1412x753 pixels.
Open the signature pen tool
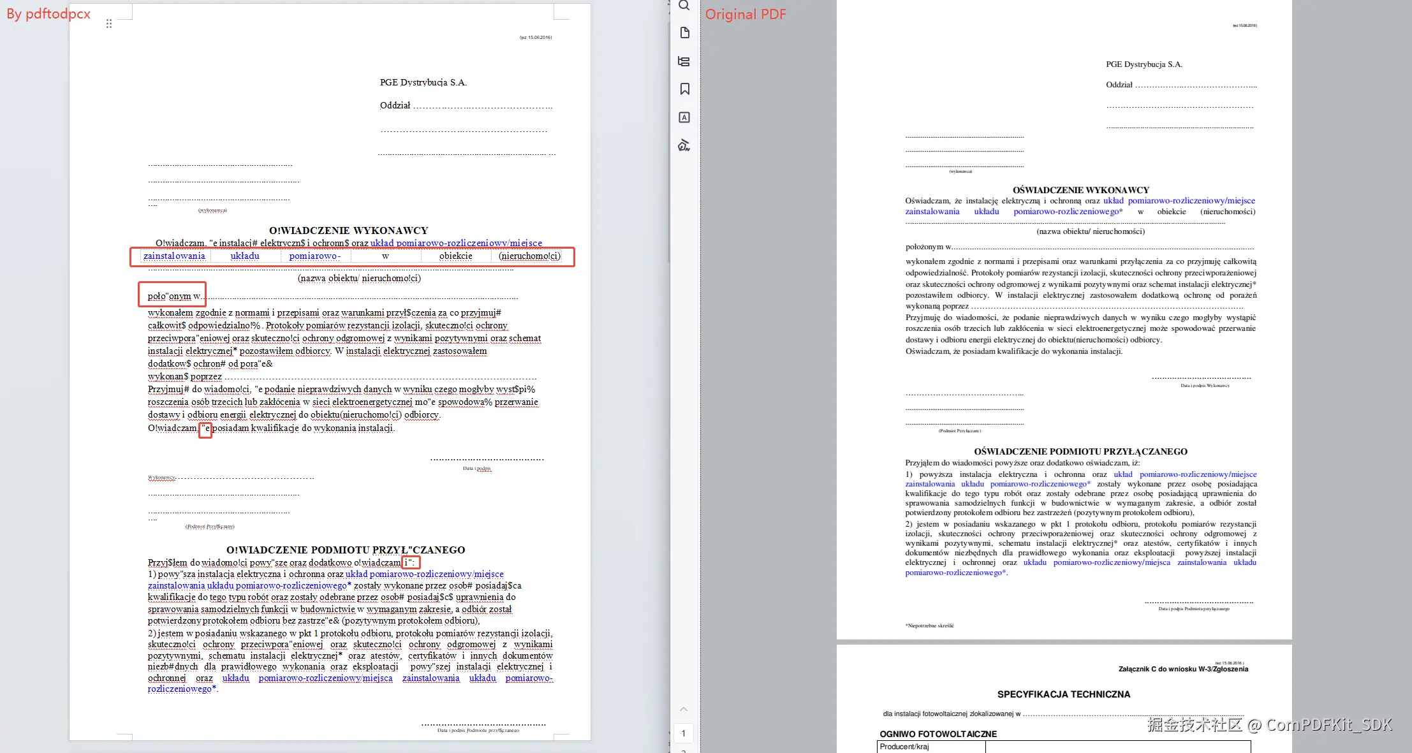tap(684, 145)
